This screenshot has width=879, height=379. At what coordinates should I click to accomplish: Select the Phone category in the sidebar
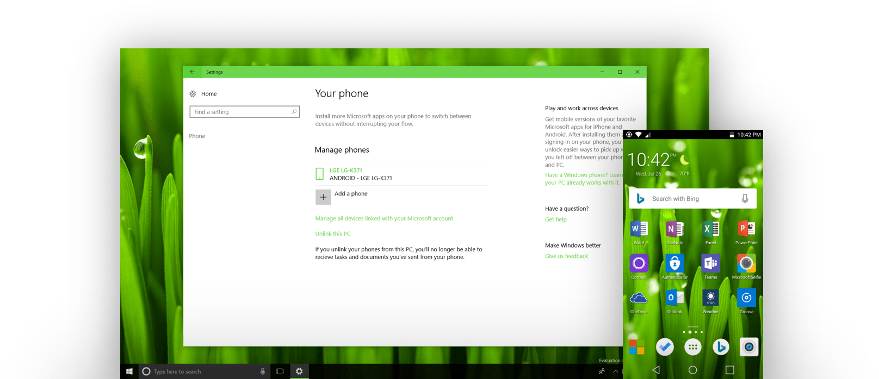tap(197, 136)
